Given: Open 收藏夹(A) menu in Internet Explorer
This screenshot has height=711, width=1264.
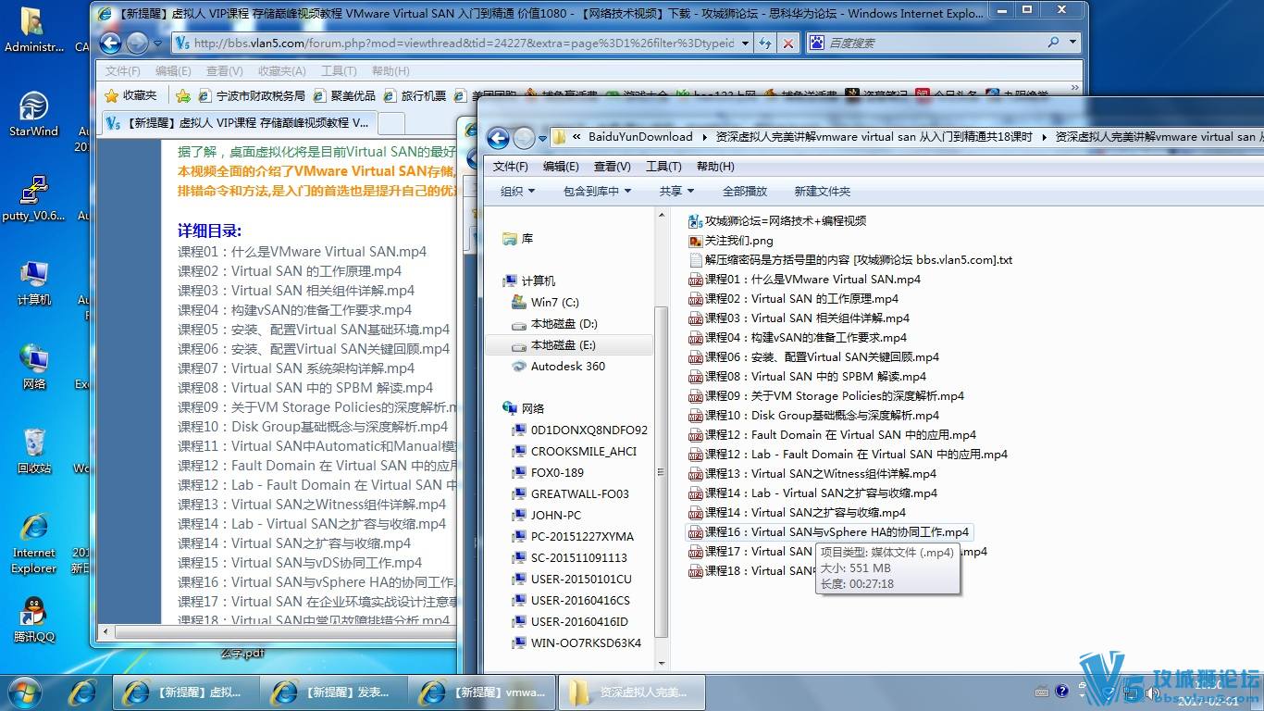Looking at the screenshot, I should coord(282,71).
